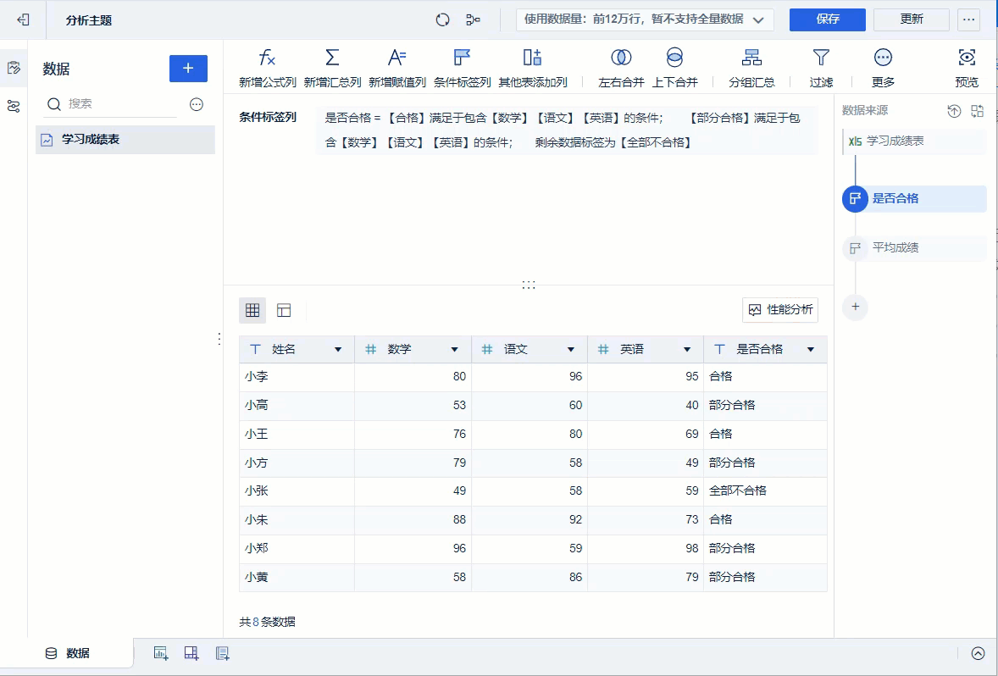
Task: Open the header ellipsis more options button
Action: click(x=968, y=19)
